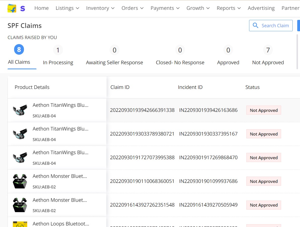Open the Aethon Loops product thumbnail

tap(20, 224)
